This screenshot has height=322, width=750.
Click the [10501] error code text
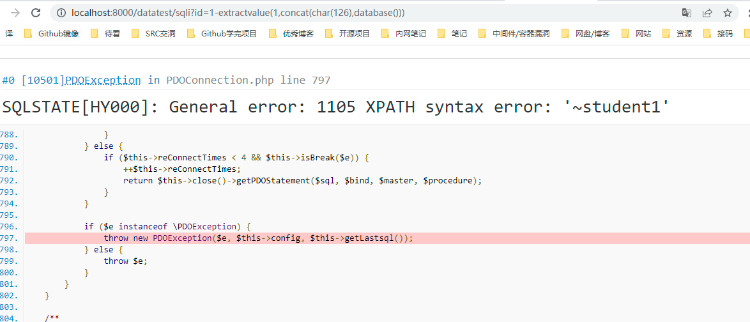pyautogui.click(x=42, y=80)
